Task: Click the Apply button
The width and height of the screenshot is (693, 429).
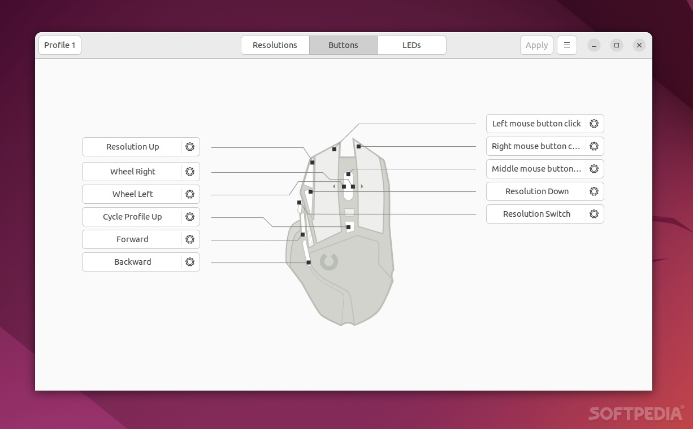Action: pyautogui.click(x=536, y=45)
